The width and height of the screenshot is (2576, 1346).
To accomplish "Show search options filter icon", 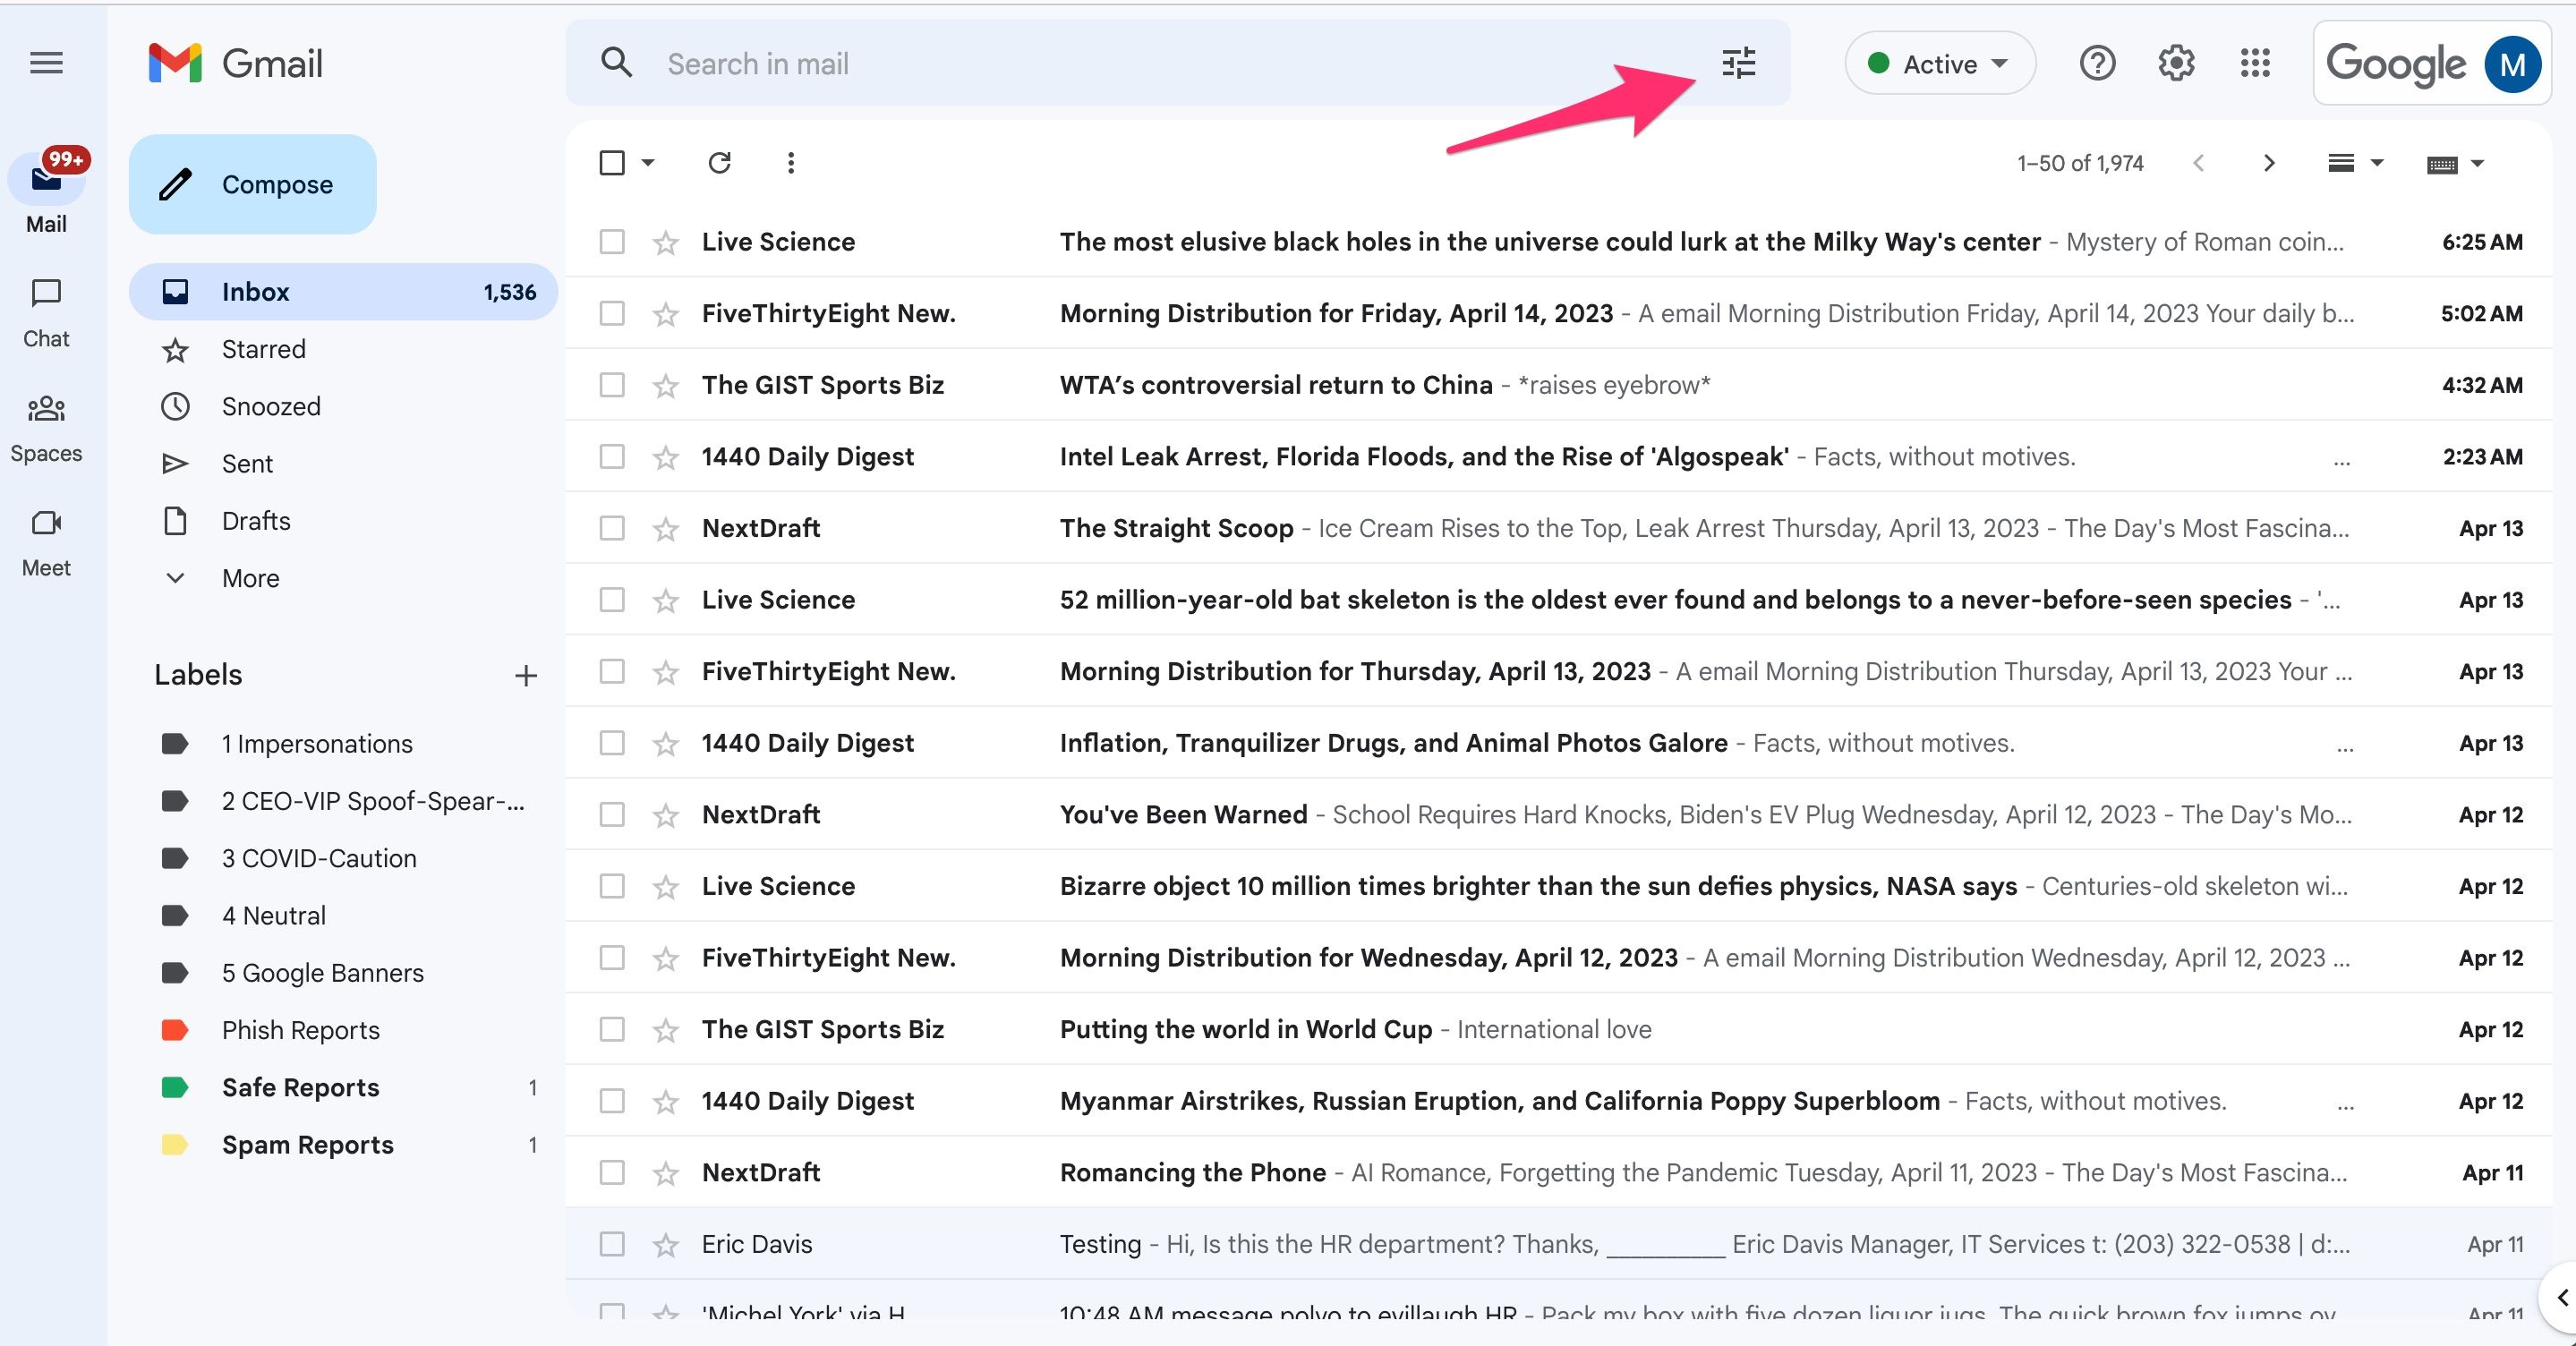I will click(1738, 63).
